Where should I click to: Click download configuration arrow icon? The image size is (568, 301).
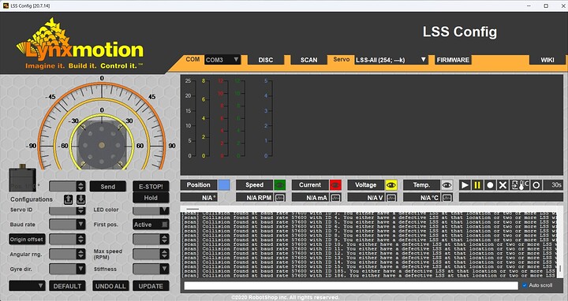(80, 199)
